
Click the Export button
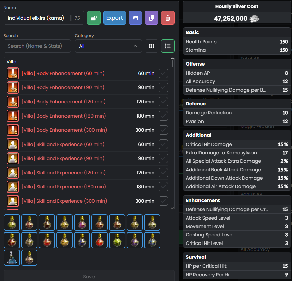click(x=114, y=18)
